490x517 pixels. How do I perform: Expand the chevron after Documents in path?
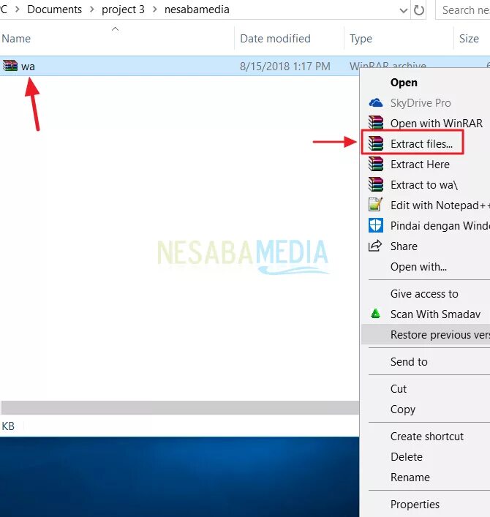pos(92,10)
